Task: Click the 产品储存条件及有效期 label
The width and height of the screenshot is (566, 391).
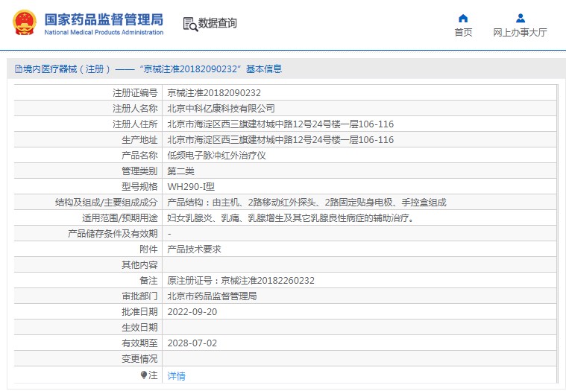Action: point(113,234)
